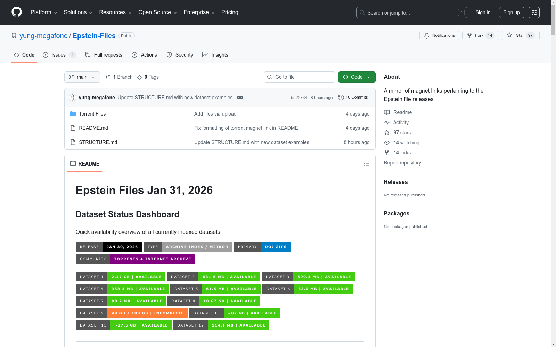Click the Activity link in About

click(x=401, y=122)
